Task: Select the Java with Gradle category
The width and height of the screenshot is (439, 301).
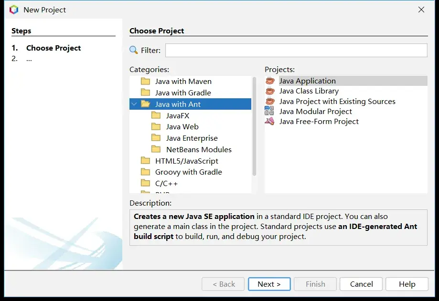Action: 183,93
